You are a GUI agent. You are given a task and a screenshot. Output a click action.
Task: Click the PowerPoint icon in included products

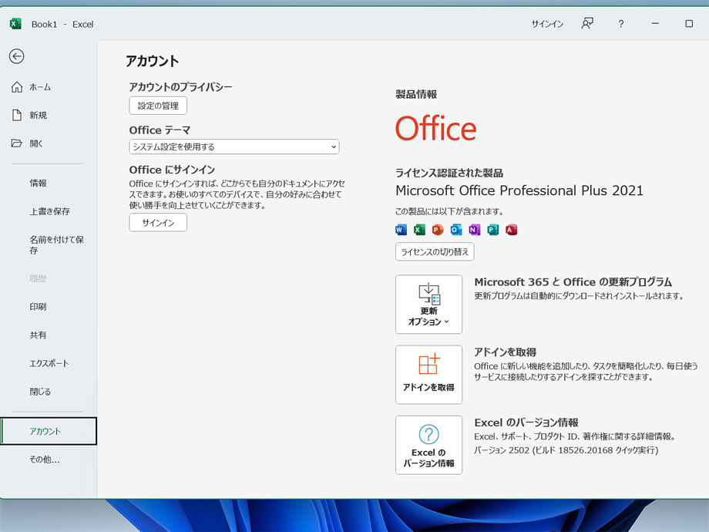coord(438,230)
